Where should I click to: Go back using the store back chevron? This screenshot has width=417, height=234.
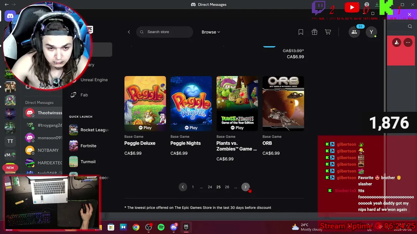click(x=129, y=32)
